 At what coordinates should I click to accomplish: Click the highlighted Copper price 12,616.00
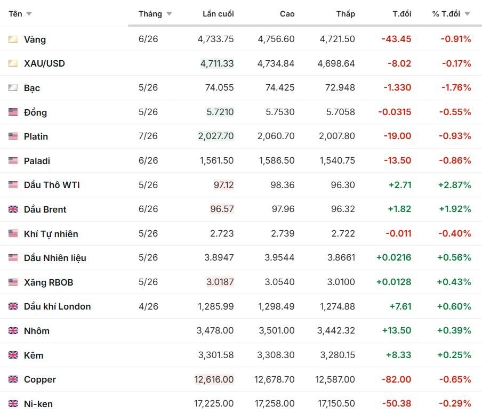(x=215, y=379)
